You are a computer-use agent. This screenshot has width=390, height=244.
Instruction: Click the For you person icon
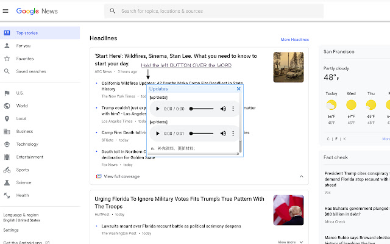7,46
